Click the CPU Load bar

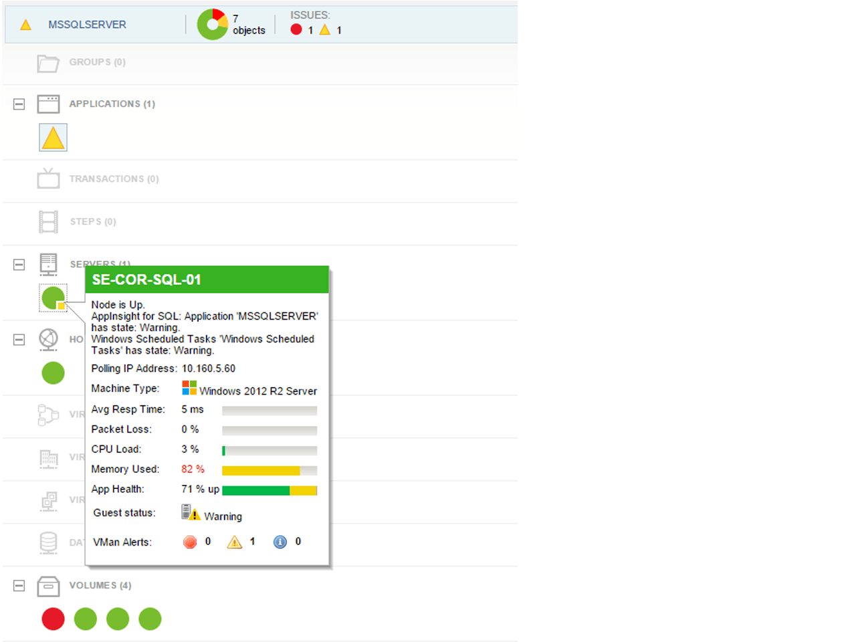[270, 451]
